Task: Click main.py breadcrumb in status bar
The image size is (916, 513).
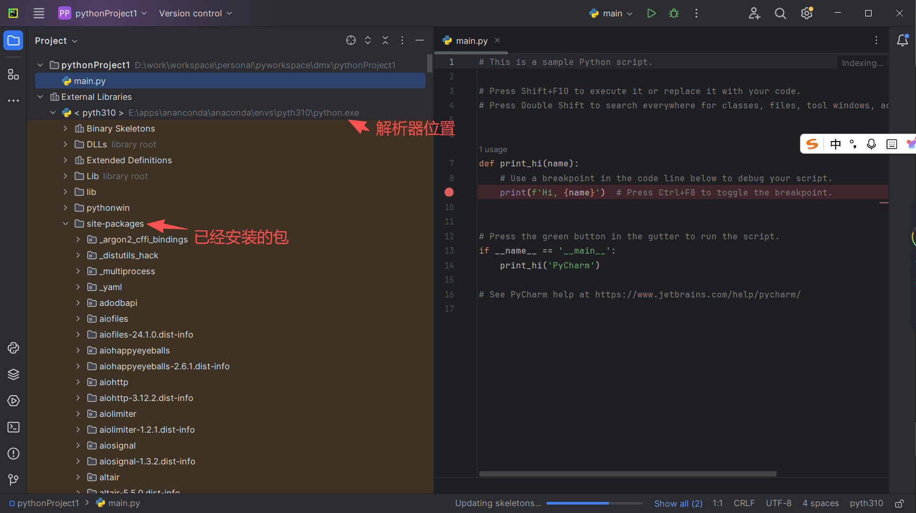Action: 118,503
